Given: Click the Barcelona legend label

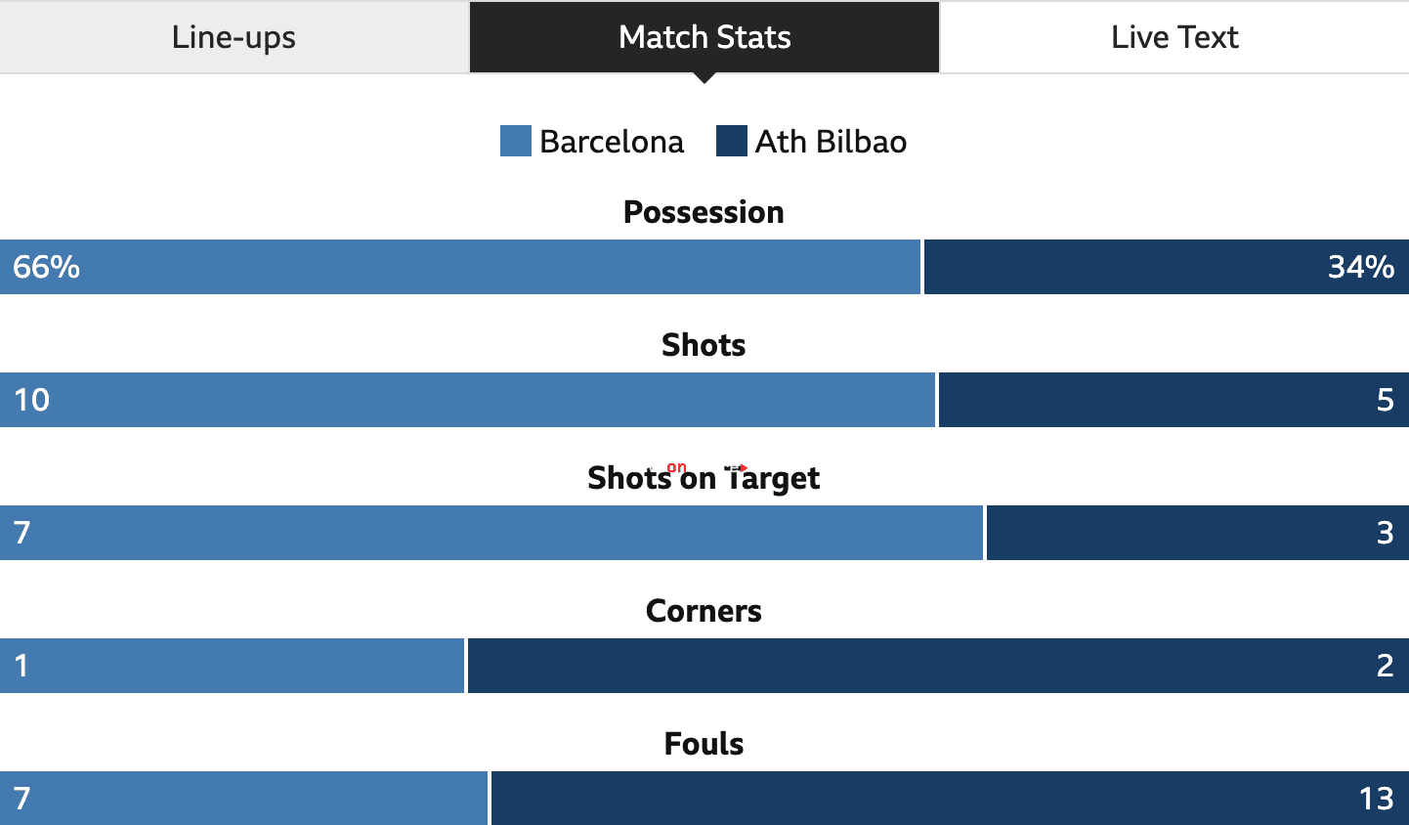Looking at the screenshot, I should (x=612, y=142).
